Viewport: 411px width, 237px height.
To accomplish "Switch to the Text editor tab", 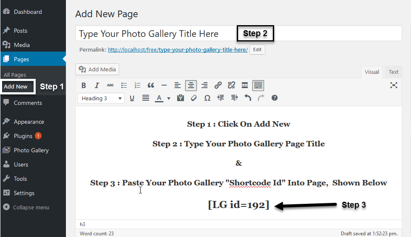I will (x=393, y=72).
